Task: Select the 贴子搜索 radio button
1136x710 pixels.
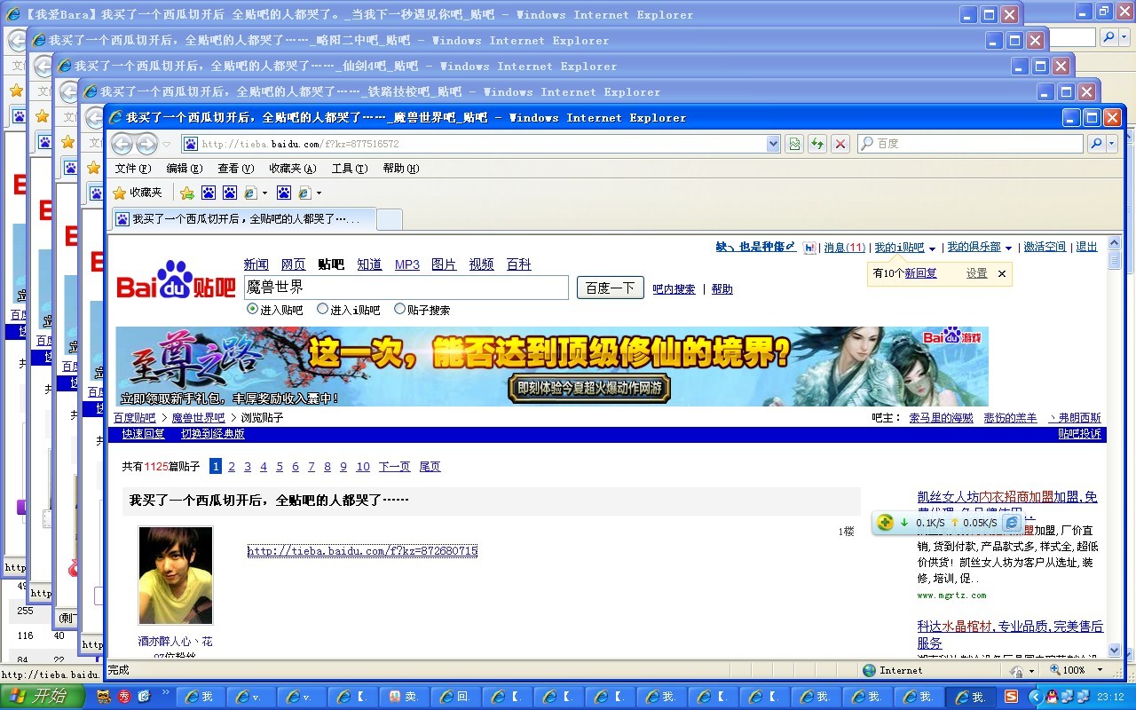Action: [x=399, y=310]
